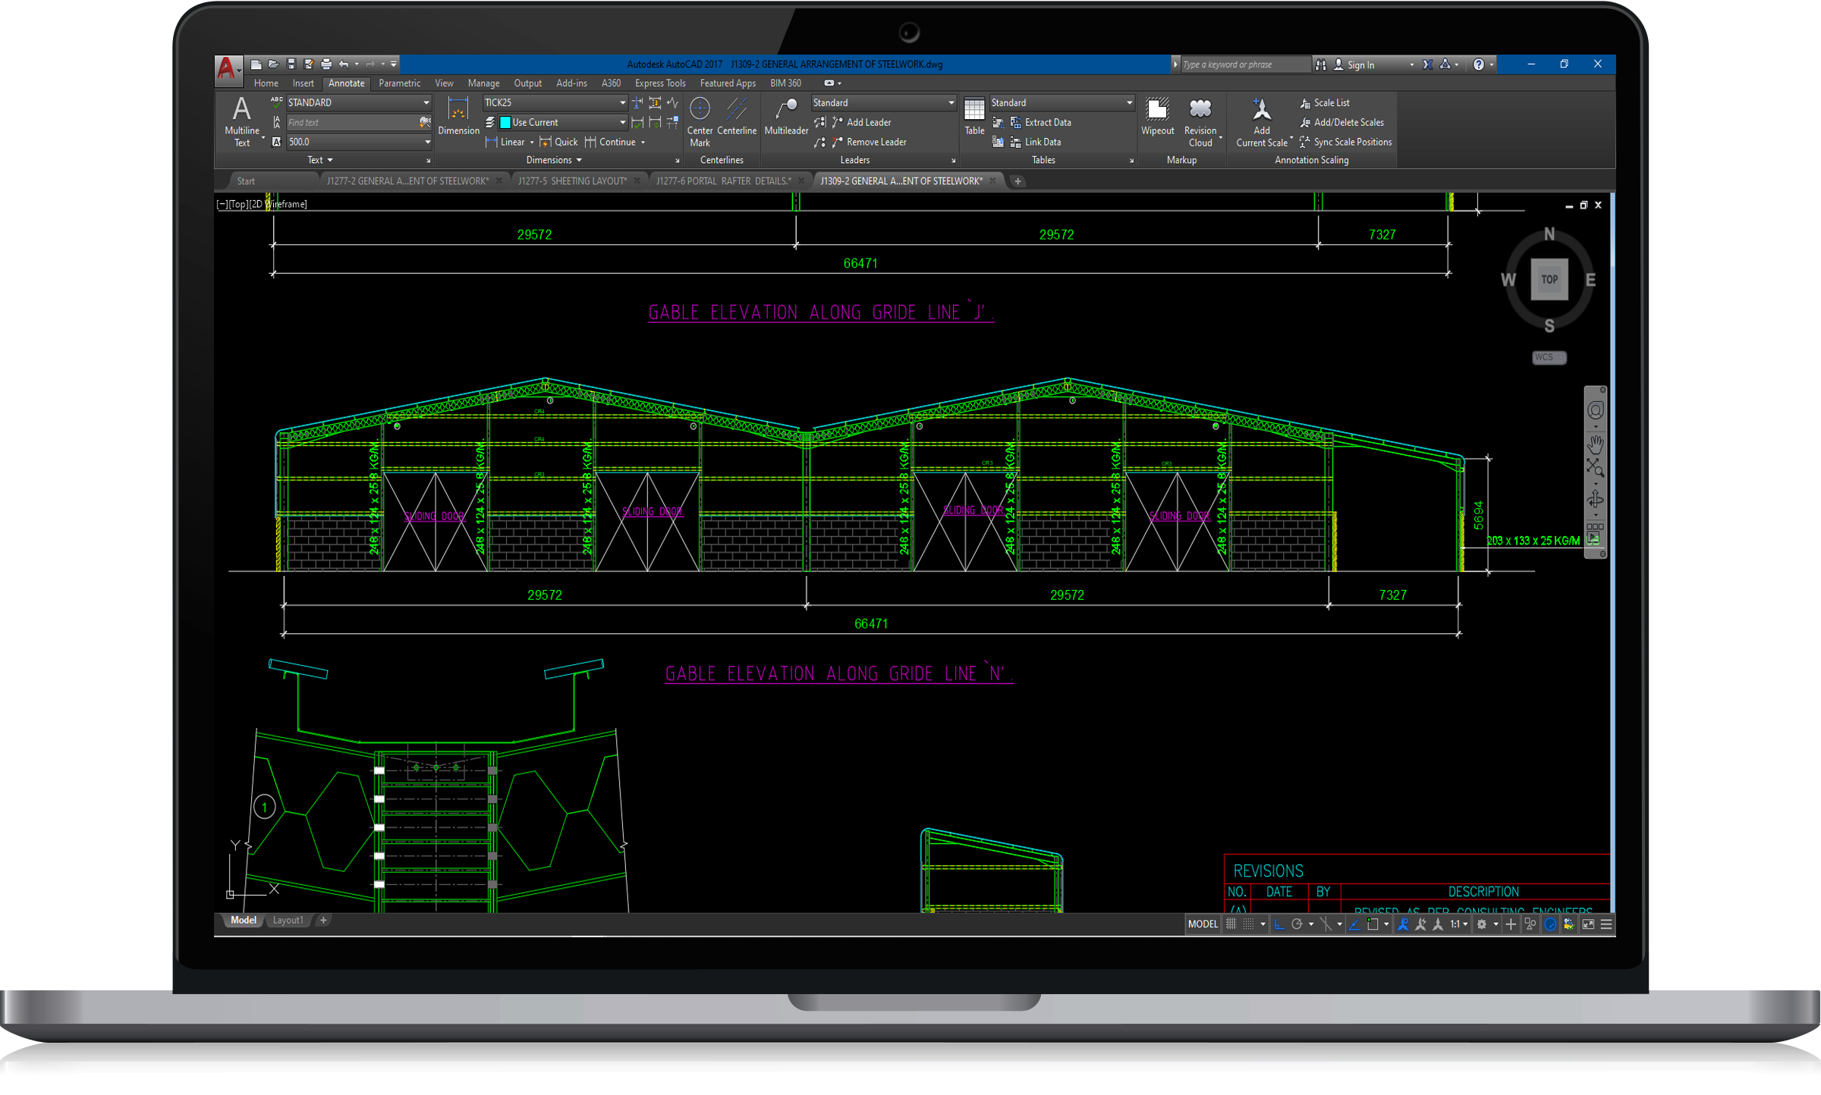Select the Center Mark tool
1821x1095 pixels.
(700, 121)
